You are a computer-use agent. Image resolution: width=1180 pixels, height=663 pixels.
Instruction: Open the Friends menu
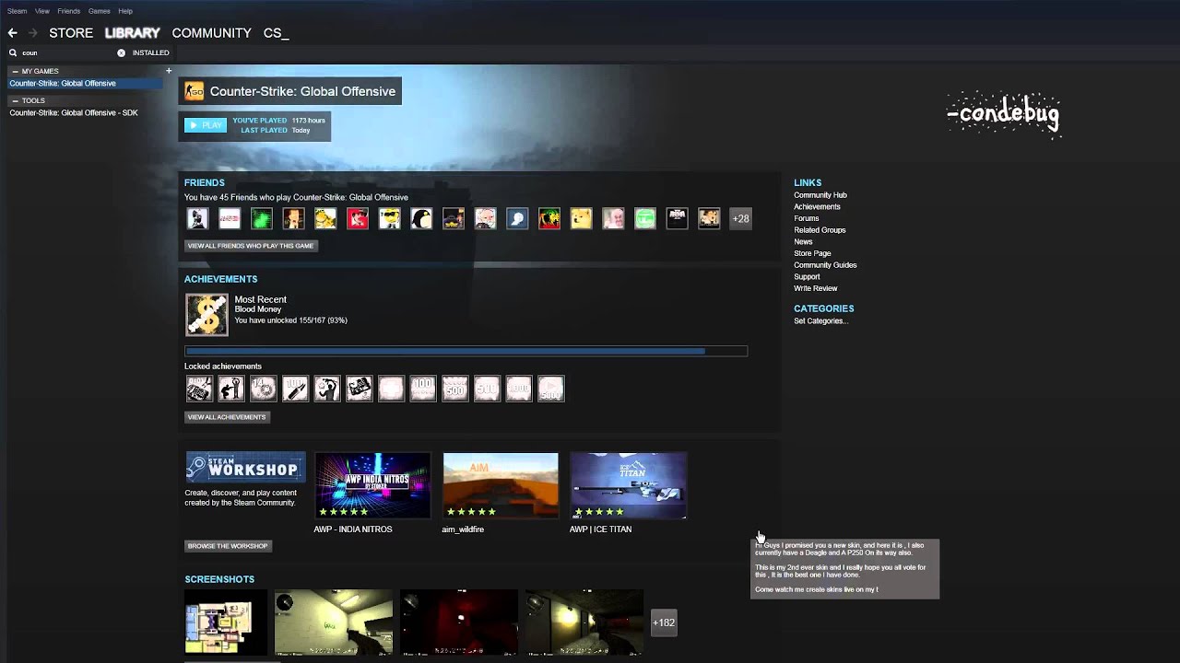[x=69, y=11]
